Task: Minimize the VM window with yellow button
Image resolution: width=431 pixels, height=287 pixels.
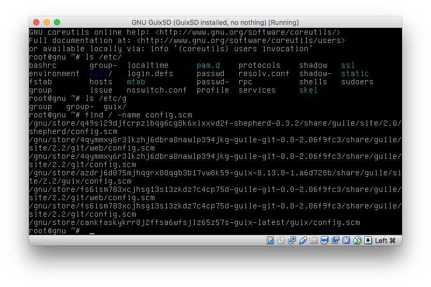Action: (x=47, y=22)
